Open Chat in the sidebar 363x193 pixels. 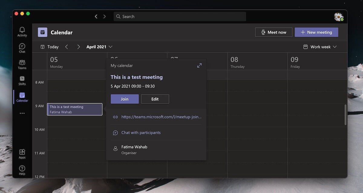(22, 48)
